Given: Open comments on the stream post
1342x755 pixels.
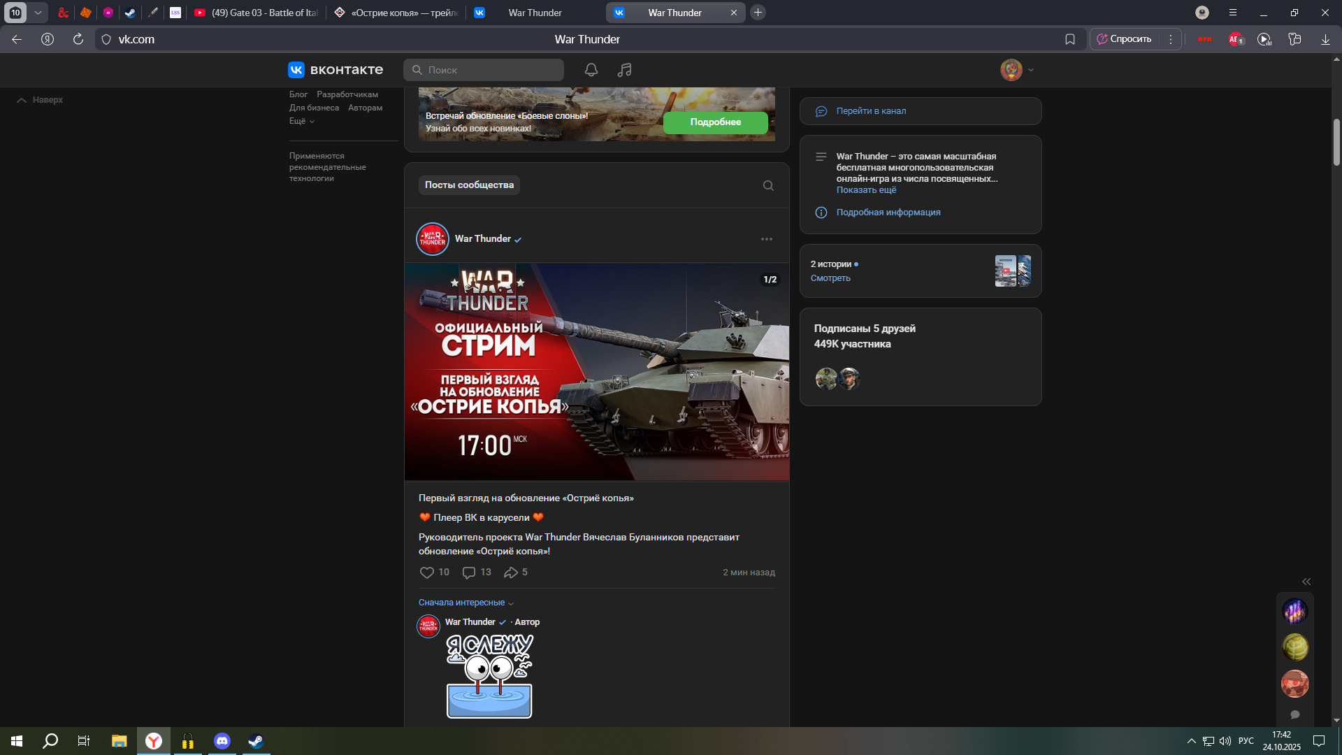Looking at the screenshot, I should tap(469, 573).
